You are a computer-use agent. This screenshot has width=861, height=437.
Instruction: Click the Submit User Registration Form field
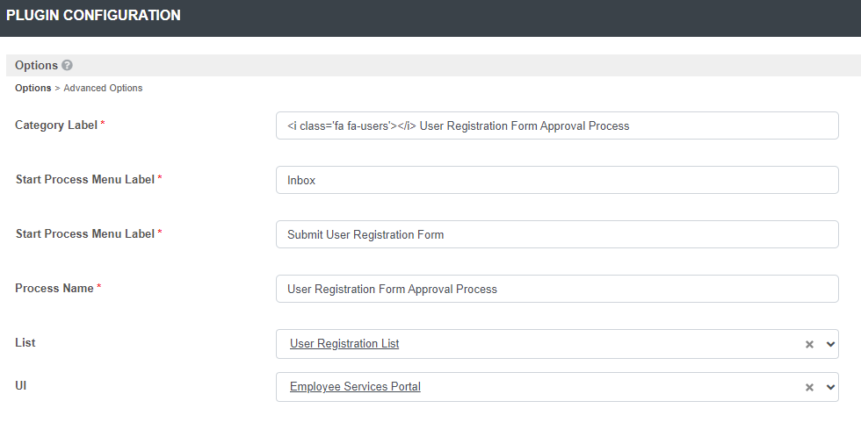click(557, 234)
